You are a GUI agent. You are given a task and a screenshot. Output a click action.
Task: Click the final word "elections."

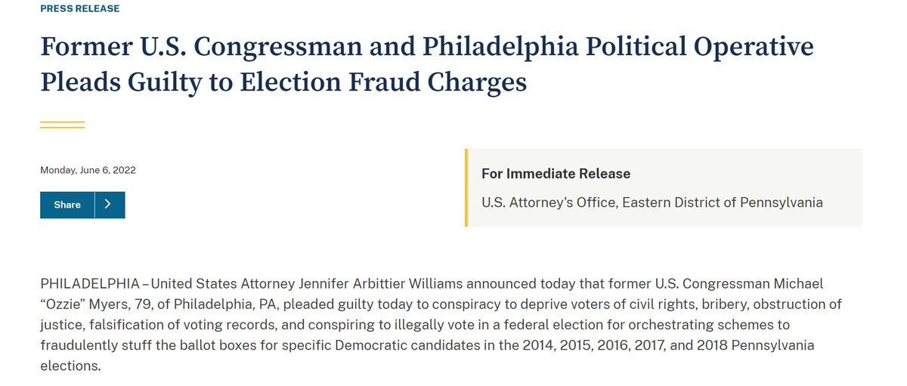coord(70,366)
